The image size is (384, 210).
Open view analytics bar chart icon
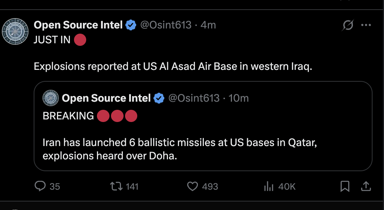click(x=269, y=186)
